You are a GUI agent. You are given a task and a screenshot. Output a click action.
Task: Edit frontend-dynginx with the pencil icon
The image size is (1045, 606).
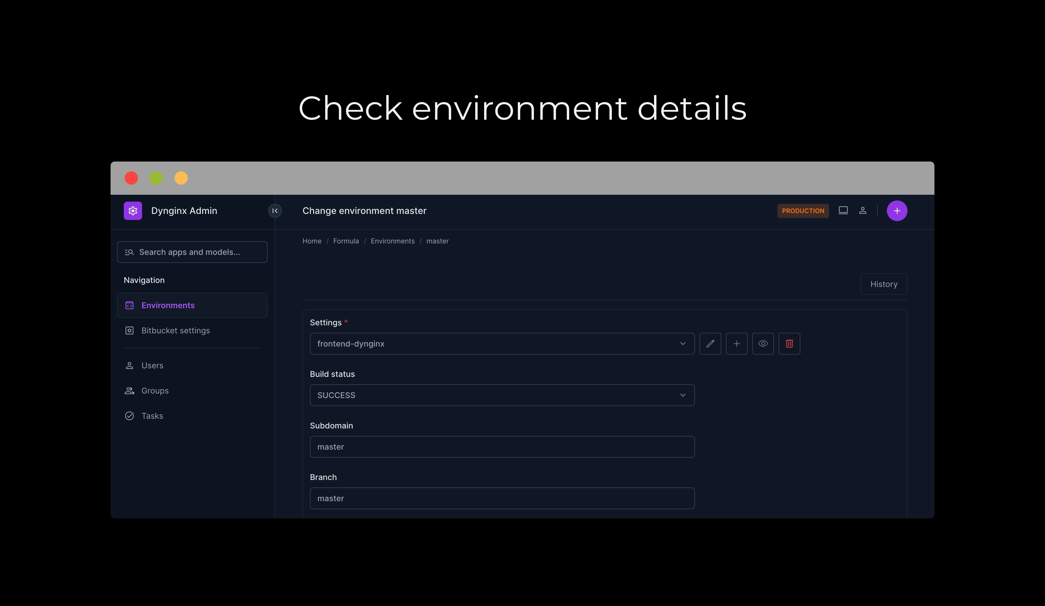tap(710, 344)
